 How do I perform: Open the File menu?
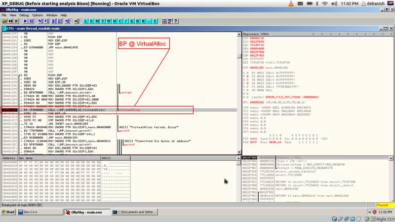click(x=4, y=15)
